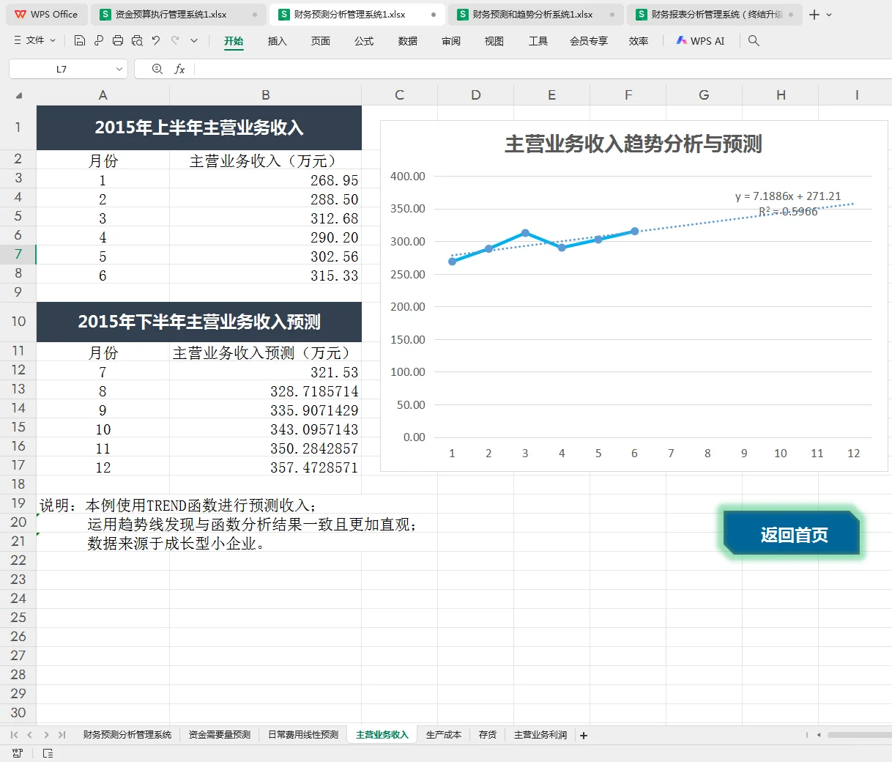Switch to the 审阅 ribbon tab
Screen dimensions: 892x762
pyautogui.click(x=451, y=41)
